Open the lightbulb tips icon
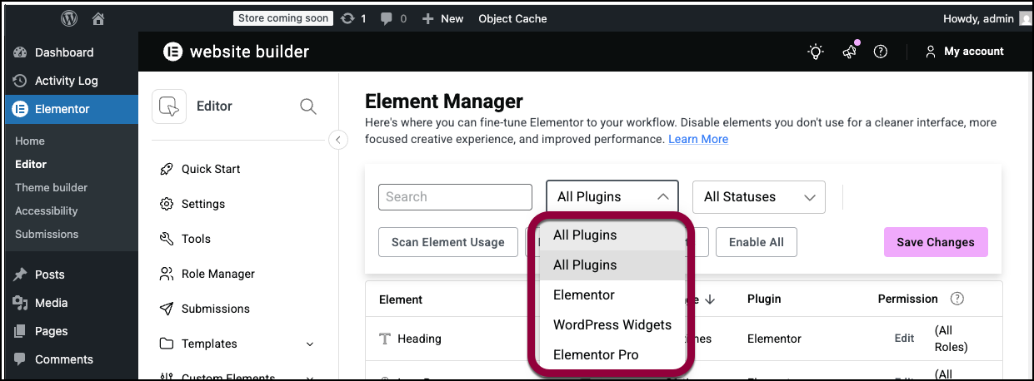The image size is (1034, 381). pos(816,52)
